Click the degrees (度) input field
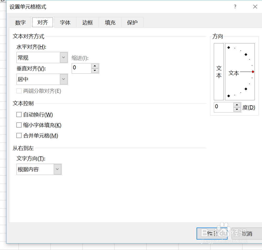 click(223, 107)
